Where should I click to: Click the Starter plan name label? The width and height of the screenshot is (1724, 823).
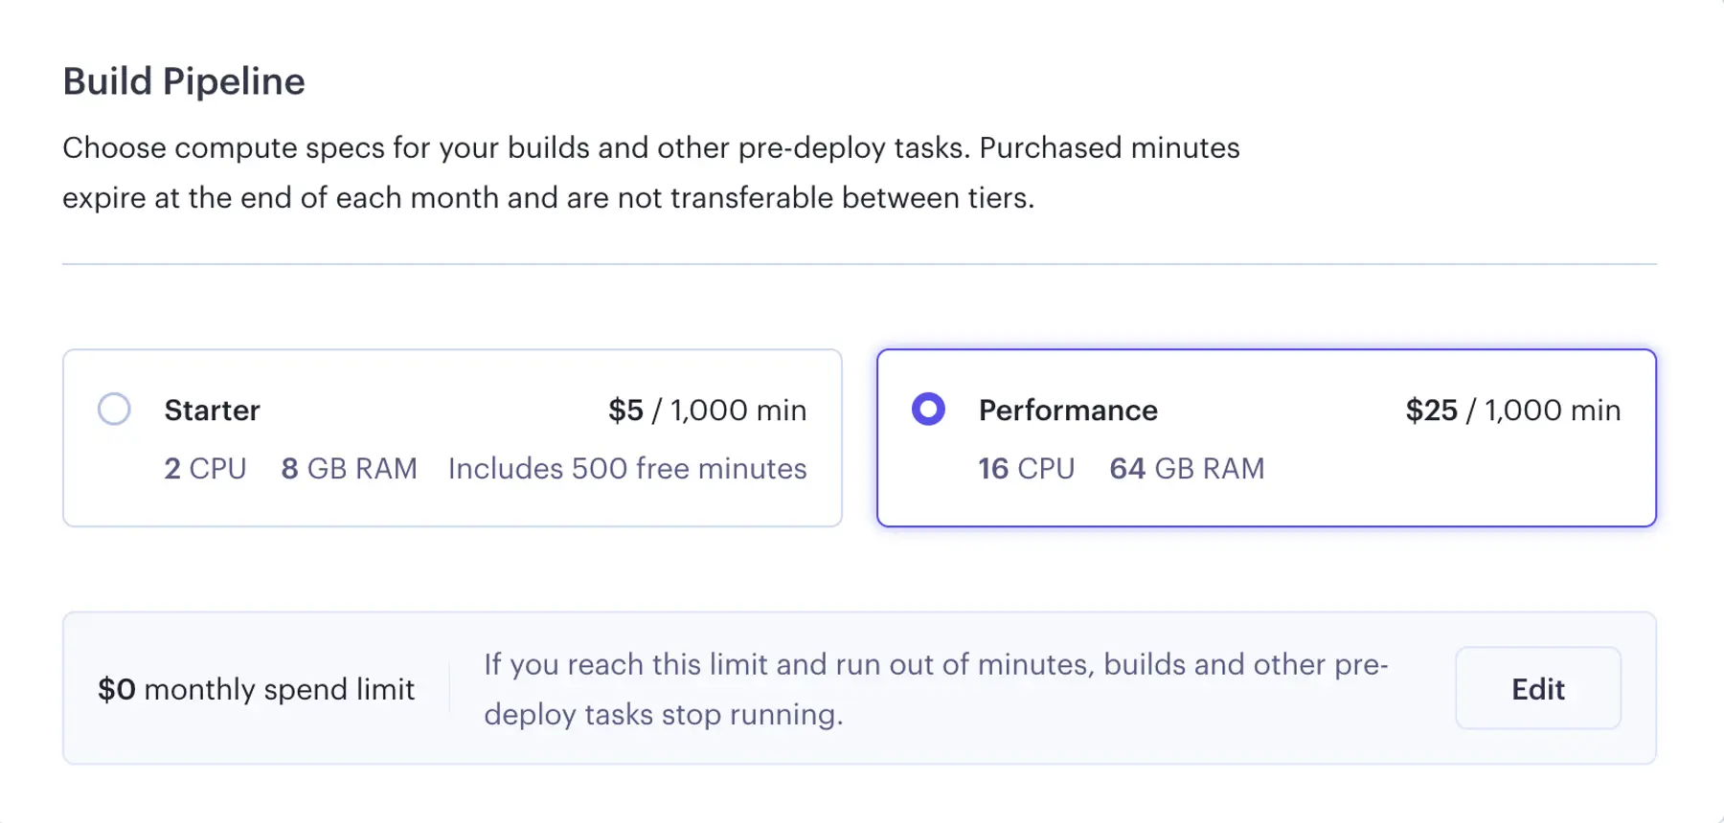pyautogui.click(x=213, y=410)
